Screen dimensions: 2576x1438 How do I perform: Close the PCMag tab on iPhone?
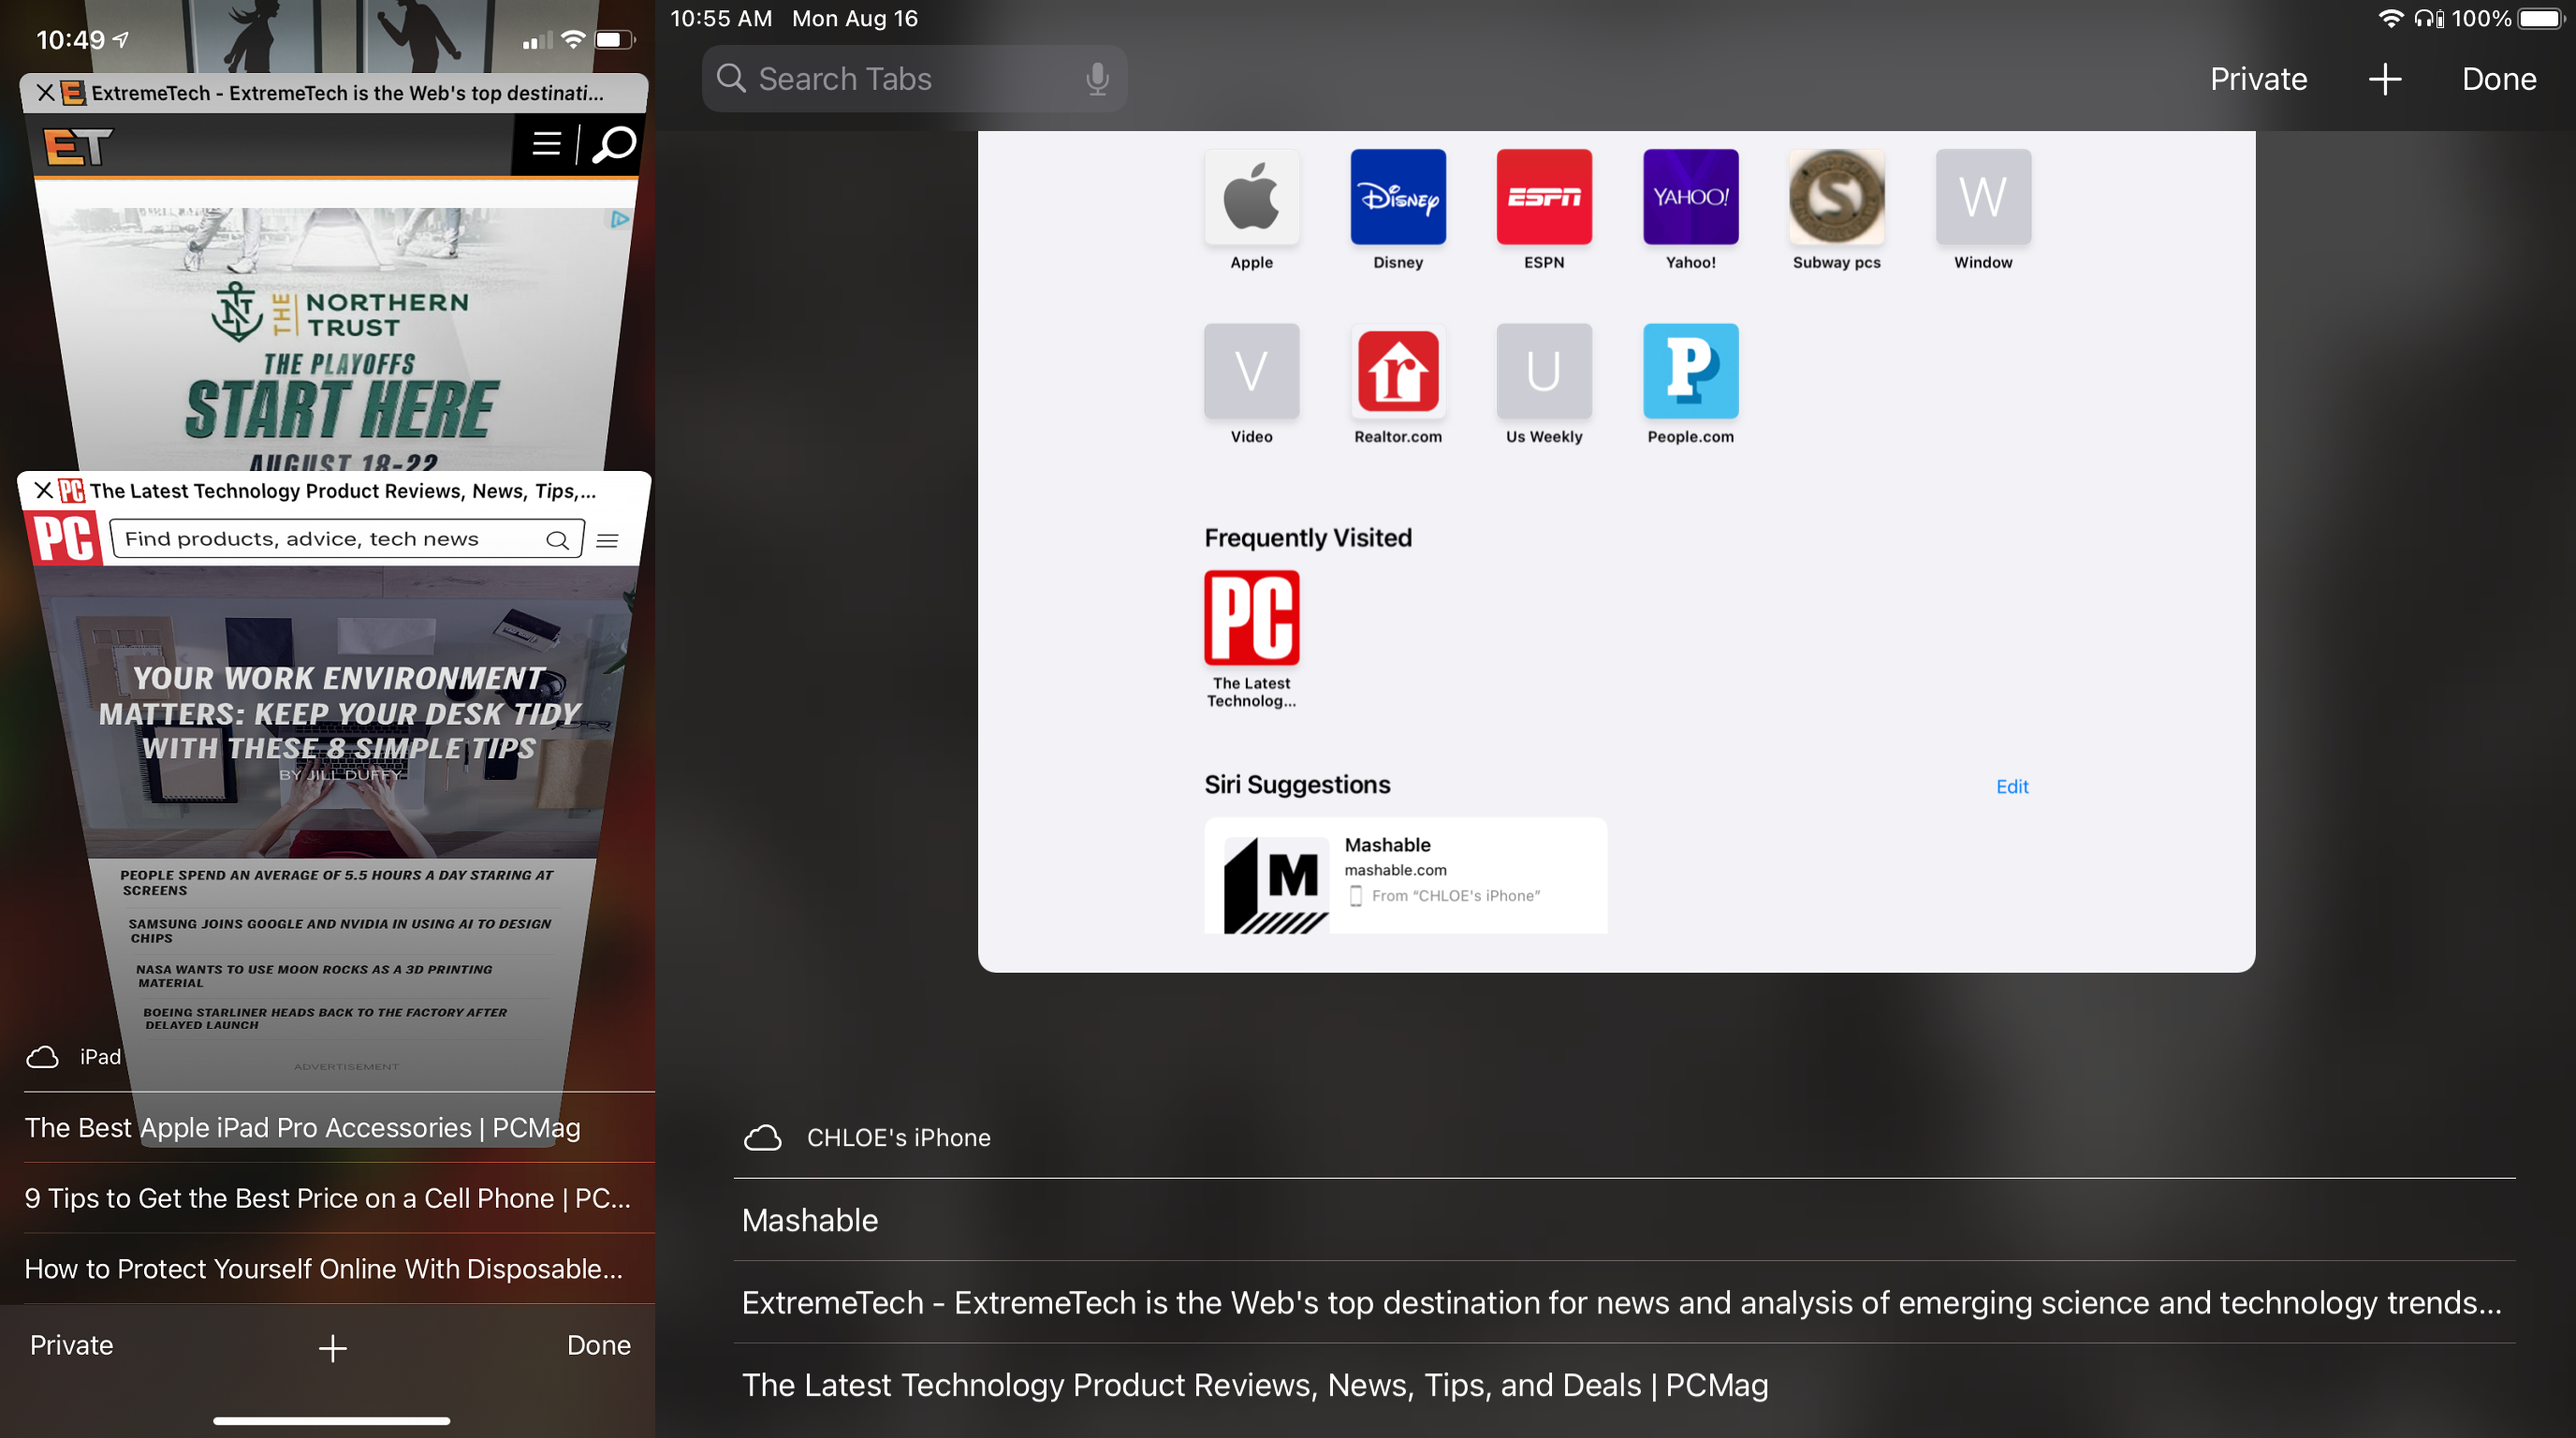(43, 490)
